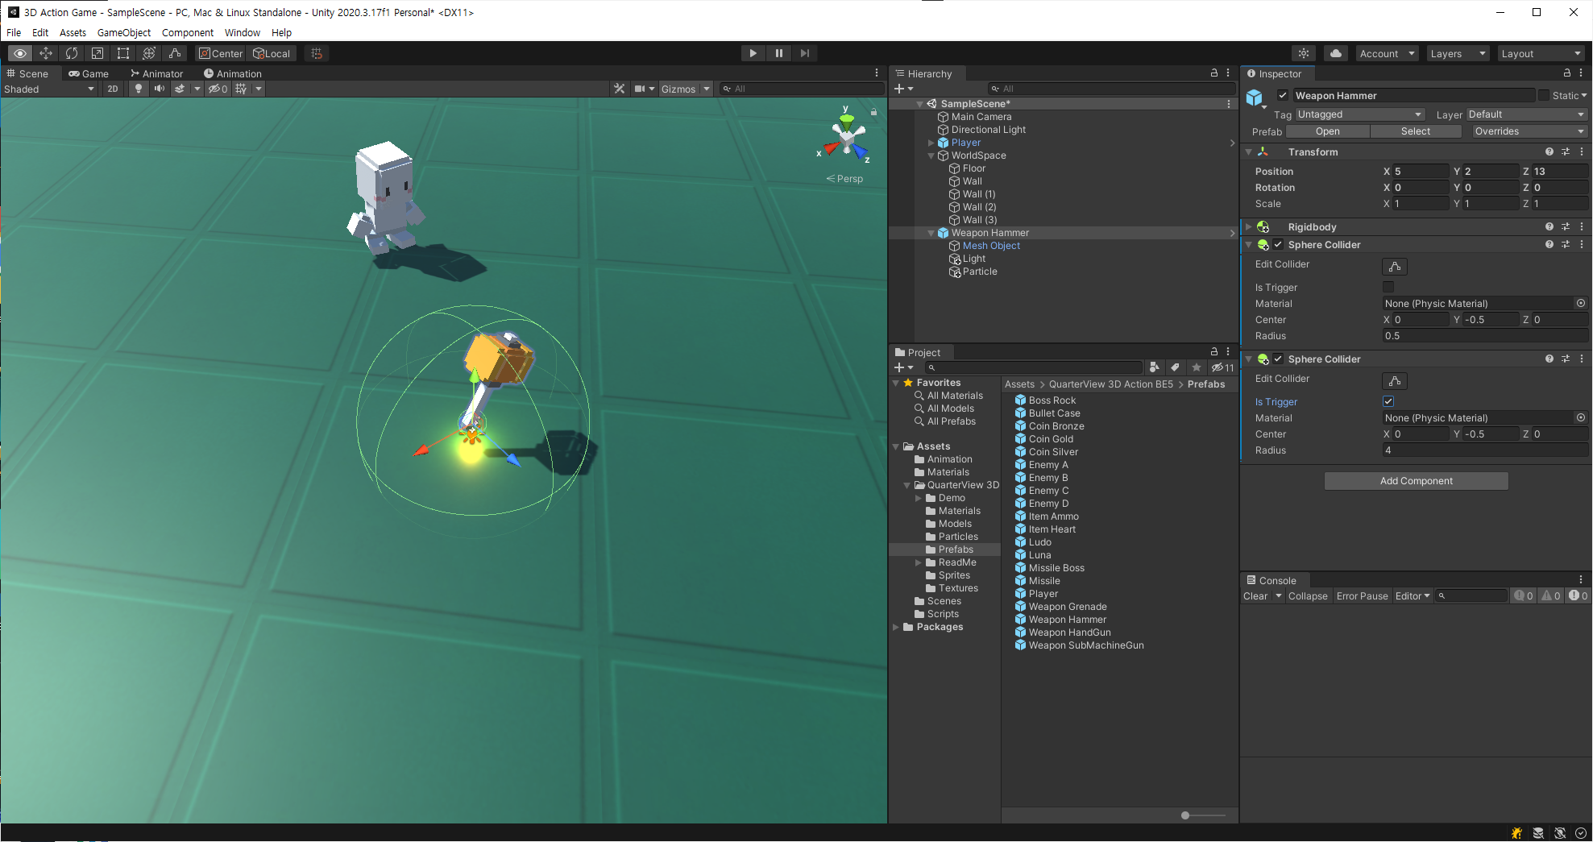1593x842 pixels.
Task: Open the GameObject menu
Action: pyautogui.click(x=124, y=32)
